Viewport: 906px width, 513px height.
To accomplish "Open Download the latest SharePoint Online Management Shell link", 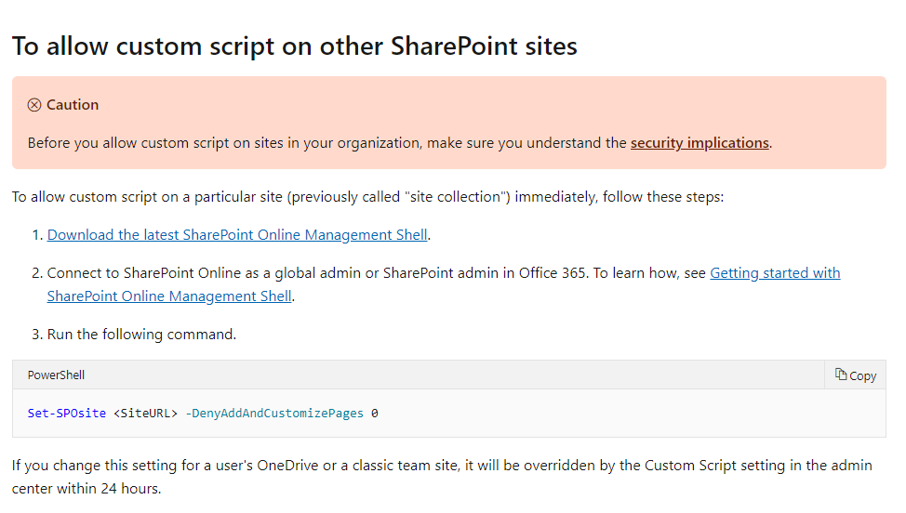I will [x=237, y=235].
